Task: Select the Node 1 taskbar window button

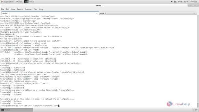Action: click(x=16, y=110)
